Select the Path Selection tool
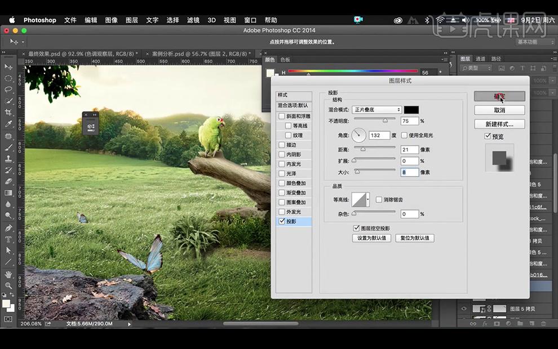 (x=8, y=250)
